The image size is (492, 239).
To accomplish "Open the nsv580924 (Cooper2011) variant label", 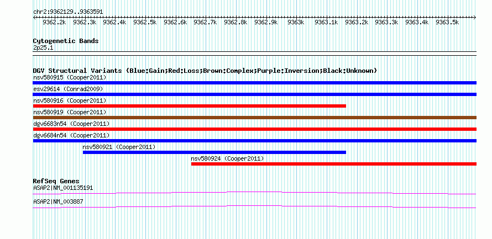I will coord(228,158).
